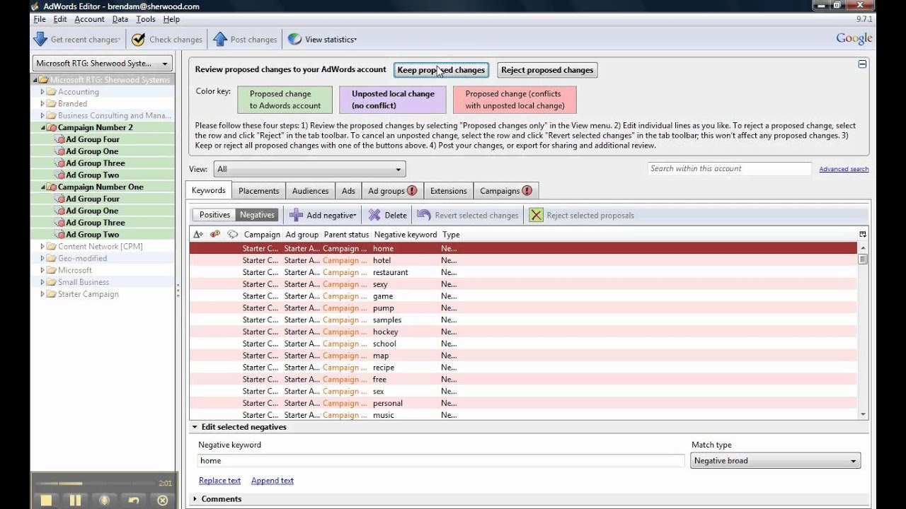This screenshot has height=509, width=906.
Task: Open the View filter dropdown
Action: pyautogui.click(x=309, y=169)
